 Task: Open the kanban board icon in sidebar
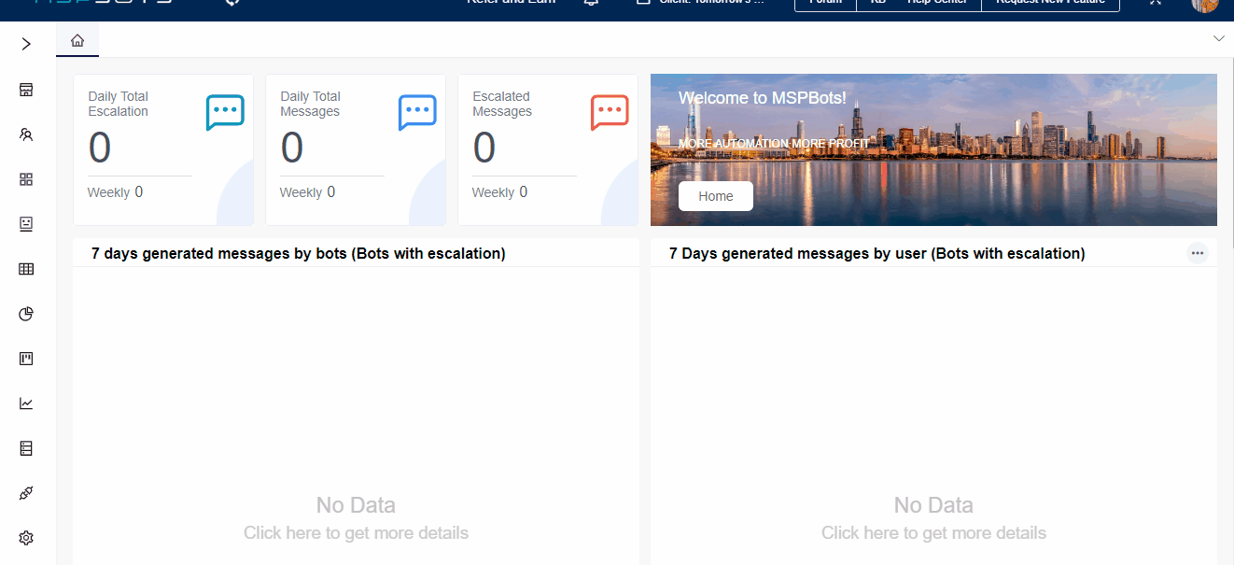tap(26, 359)
